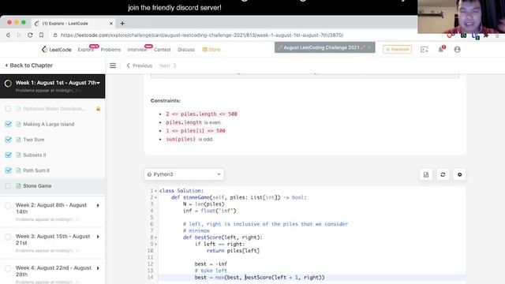Open the Interview nav item
This screenshot has width=505, height=284.
[137, 50]
